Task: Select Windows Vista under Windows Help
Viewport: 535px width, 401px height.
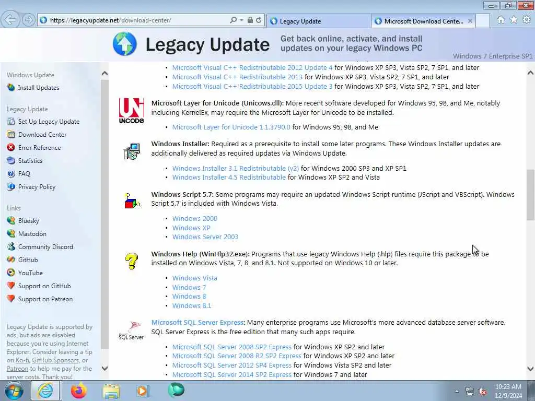Action: 195,278
